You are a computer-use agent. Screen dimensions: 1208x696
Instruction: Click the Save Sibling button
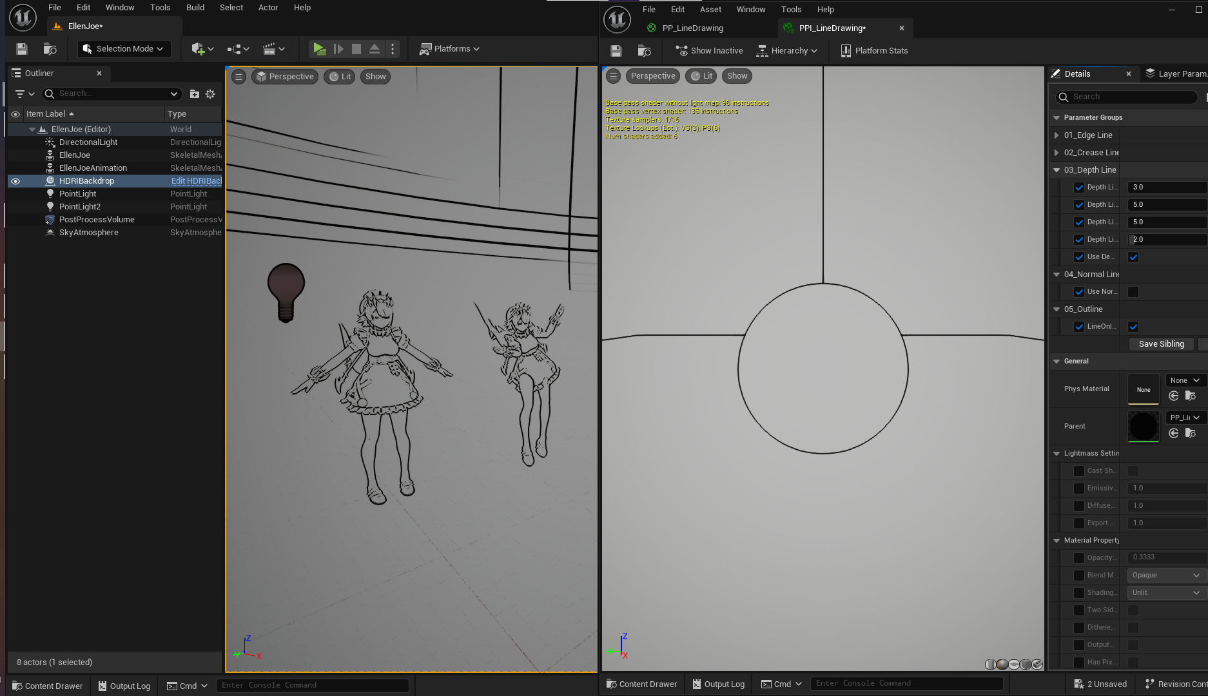coord(1161,344)
